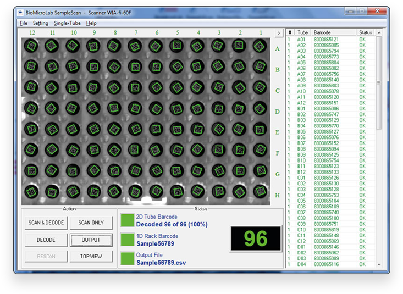Click the # column header
This screenshot has width=403, height=294.
point(290,32)
